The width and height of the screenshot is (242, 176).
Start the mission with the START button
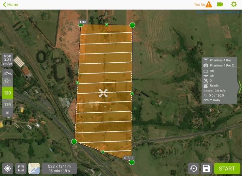click(227, 168)
